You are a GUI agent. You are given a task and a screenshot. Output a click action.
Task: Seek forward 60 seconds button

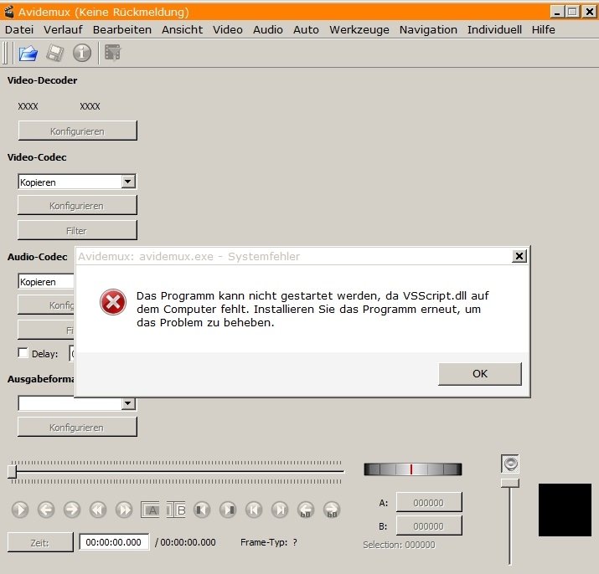coord(332,510)
